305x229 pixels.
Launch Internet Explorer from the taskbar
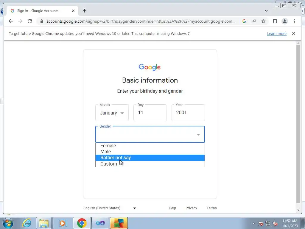27,223
